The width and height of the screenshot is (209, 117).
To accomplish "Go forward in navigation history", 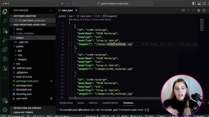I will pyautogui.click(x=68, y=4).
